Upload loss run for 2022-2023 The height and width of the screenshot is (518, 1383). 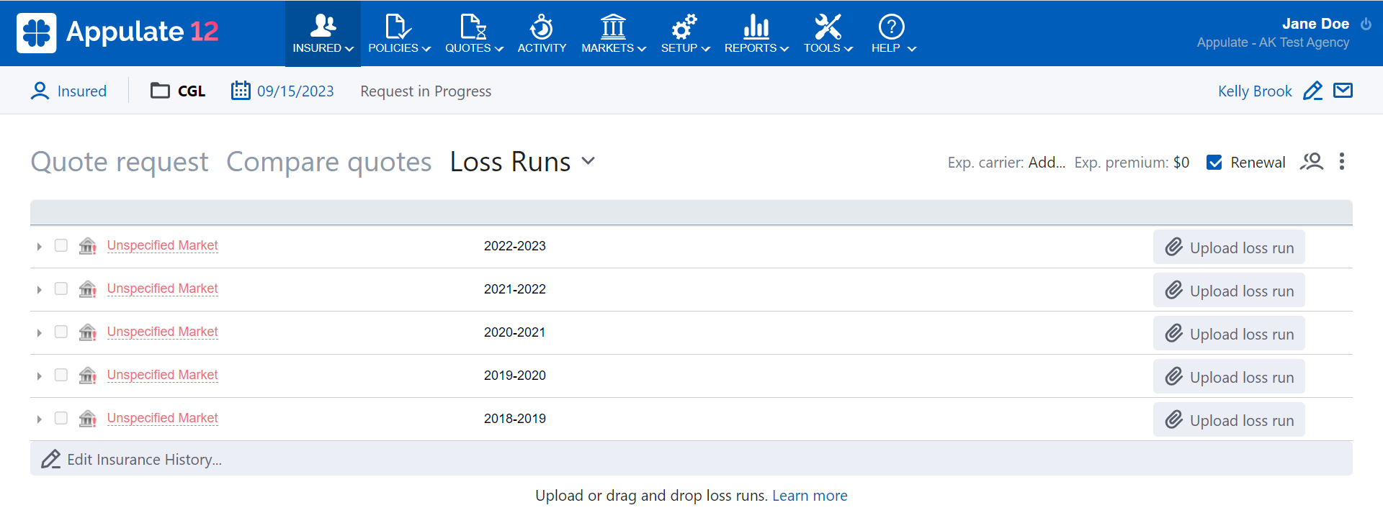(x=1229, y=247)
